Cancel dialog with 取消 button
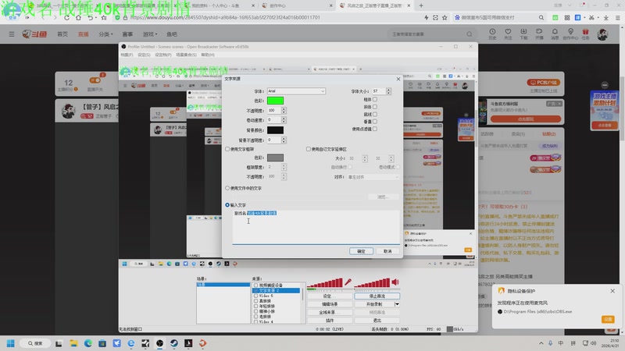The width and height of the screenshot is (625, 351). 387,251
